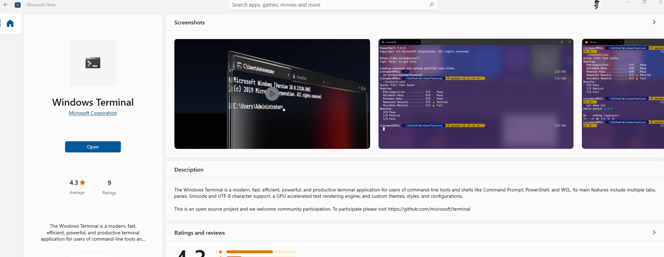This screenshot has width=664, height=257.
Task: Click the search magnifier icon
Action: coord(432,5)
